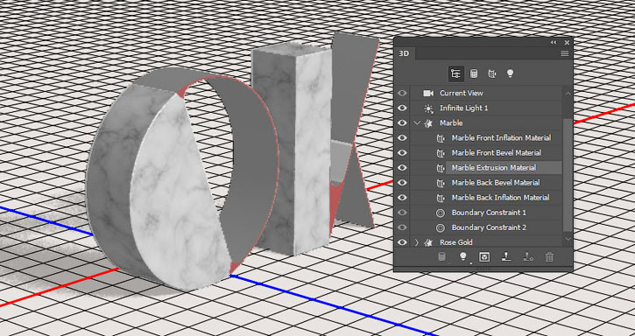Click the mesh icon beside Rose Gold
The width and height of the screenshot is (635, 336).
pyautogui.click(x=428, y=242)
